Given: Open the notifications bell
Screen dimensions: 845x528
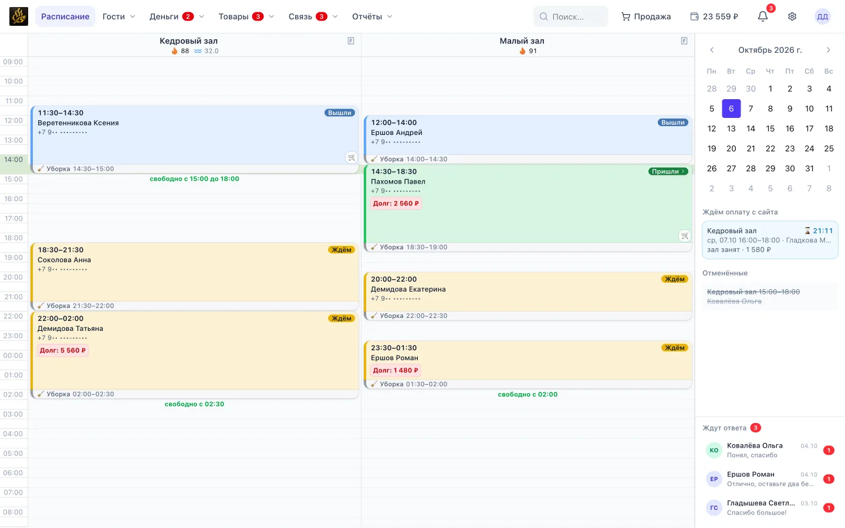Looking at the screenshot, I should tap(763, 16).
